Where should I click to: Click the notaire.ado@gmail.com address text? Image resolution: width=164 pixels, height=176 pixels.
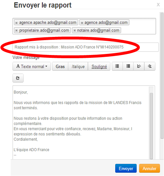[98, 31]
